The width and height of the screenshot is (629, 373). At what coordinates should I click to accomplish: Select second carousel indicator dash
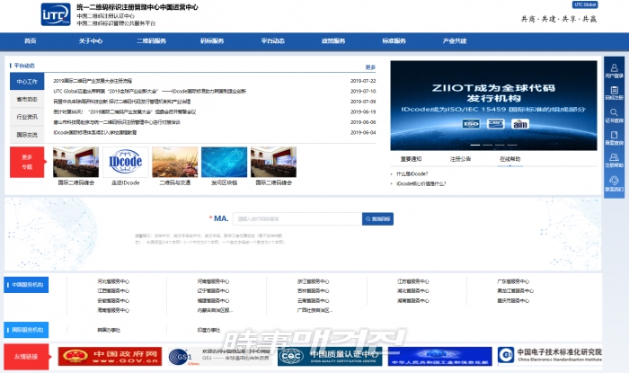pos(487,145)
